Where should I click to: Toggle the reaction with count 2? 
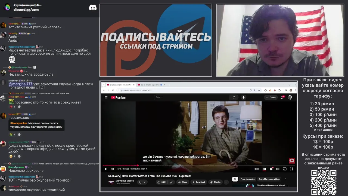[13, 106]
